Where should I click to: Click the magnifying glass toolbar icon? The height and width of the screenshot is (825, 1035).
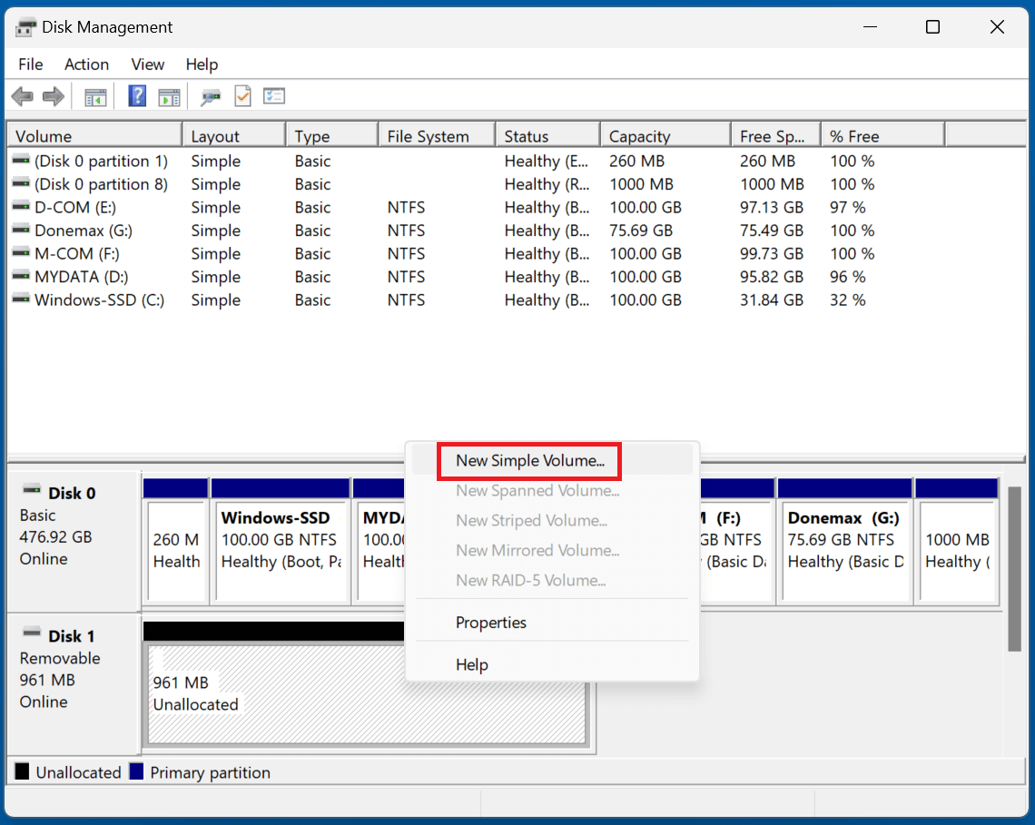tap(211, 95)
